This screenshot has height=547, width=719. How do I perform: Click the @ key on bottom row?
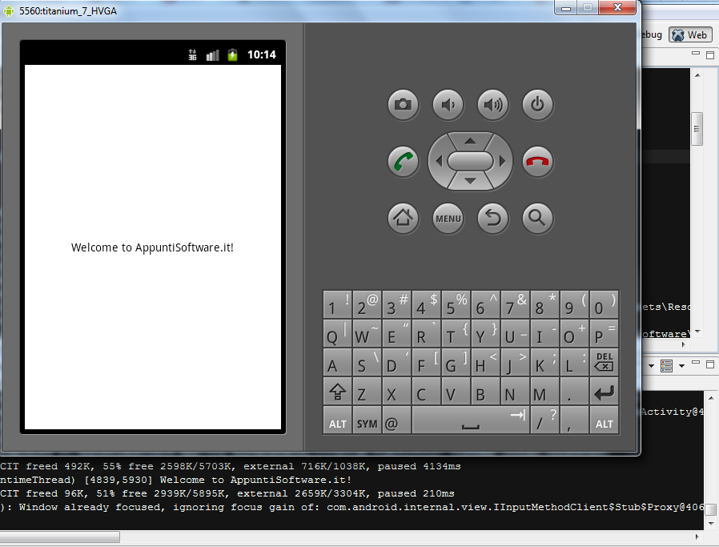click(396, 420)
